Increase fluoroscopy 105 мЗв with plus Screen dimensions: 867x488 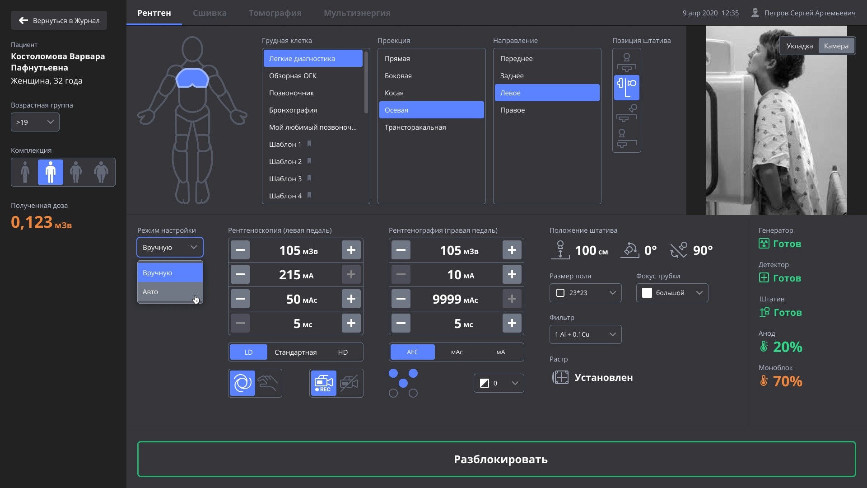click(351, 250)
